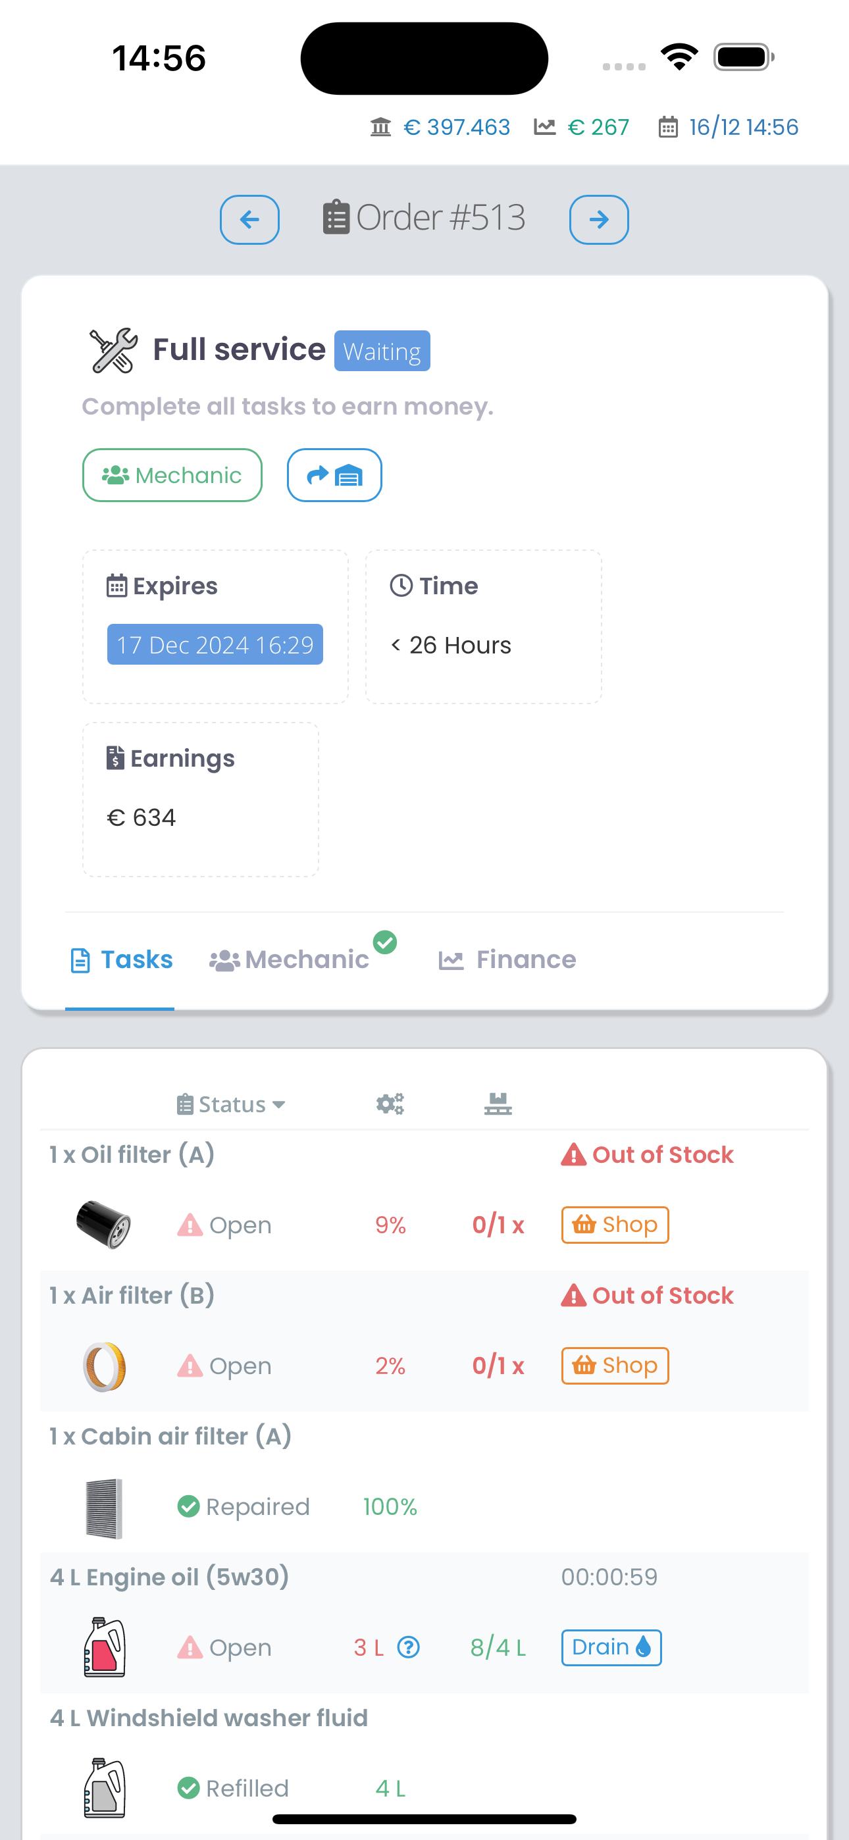Go to next order with right arrow
The image size is (849, 1840).
click(x=598, y=219)
